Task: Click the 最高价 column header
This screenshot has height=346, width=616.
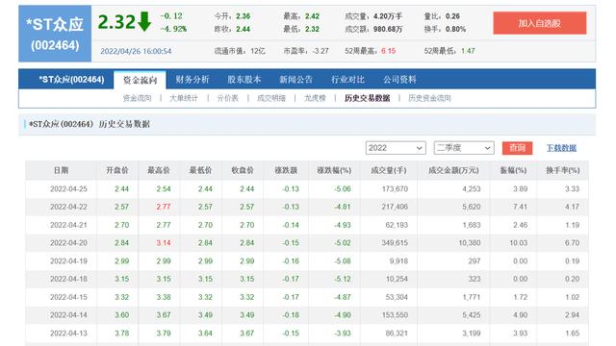Action: (x=159, y=170)
